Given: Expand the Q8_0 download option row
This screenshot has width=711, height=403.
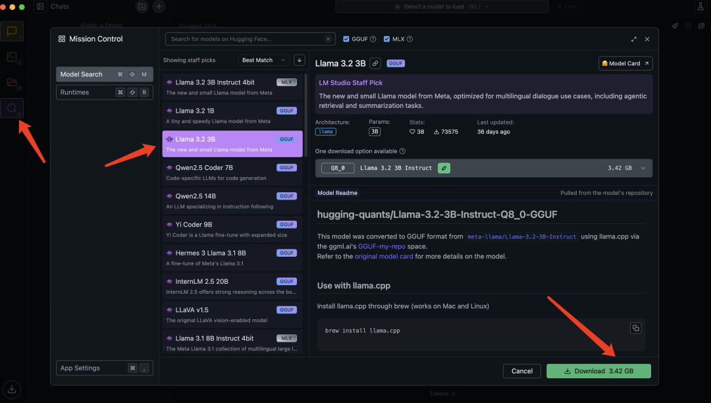Looking at the screenshot, I should click(484, 168).
